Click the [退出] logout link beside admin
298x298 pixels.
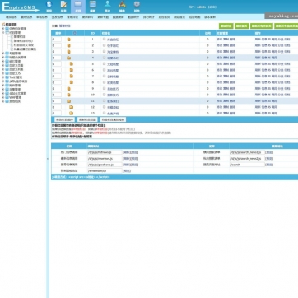212,7
